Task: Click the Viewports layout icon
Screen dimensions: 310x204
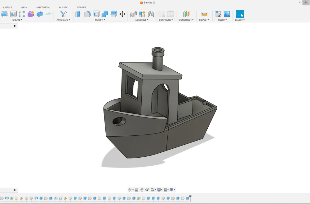Action: pos(172,189)
